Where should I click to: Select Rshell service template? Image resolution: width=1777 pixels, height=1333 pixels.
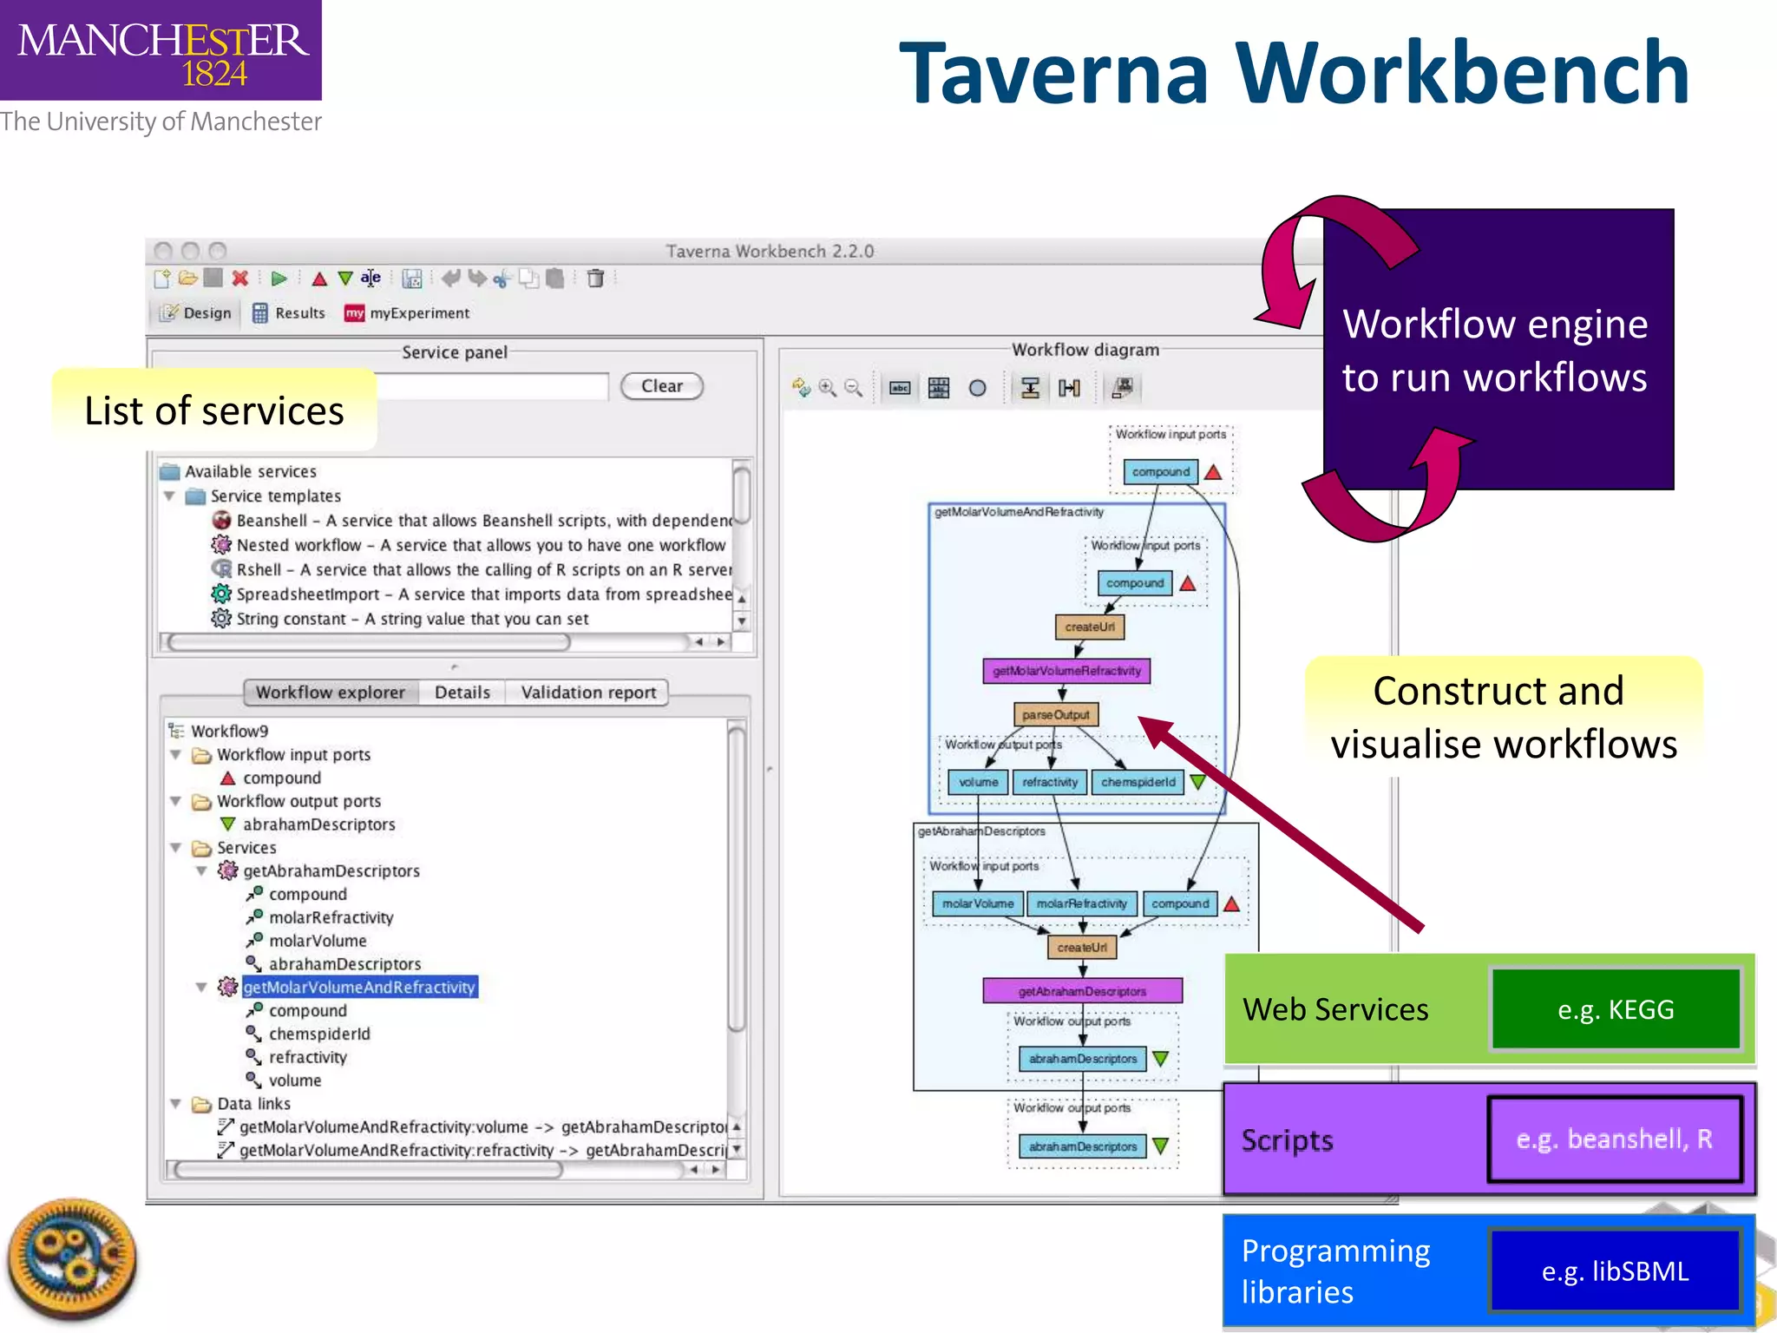pyautogui.click(x=259, y=570)
